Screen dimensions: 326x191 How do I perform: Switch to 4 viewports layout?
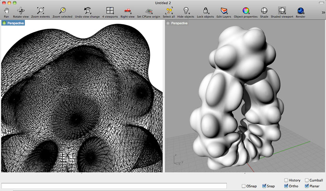(x=110, y=11)
